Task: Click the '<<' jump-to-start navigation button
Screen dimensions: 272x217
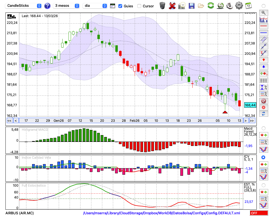Action: [x=9, y=120]
